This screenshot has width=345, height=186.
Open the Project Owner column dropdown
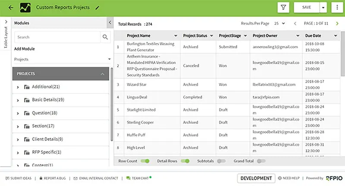pyautogui.click(x=298, y=36)
